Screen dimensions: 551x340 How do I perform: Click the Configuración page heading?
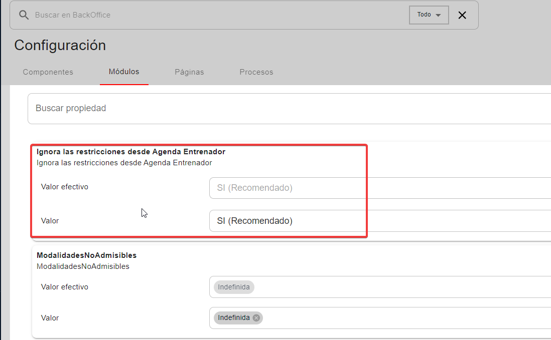pos(60,45)
